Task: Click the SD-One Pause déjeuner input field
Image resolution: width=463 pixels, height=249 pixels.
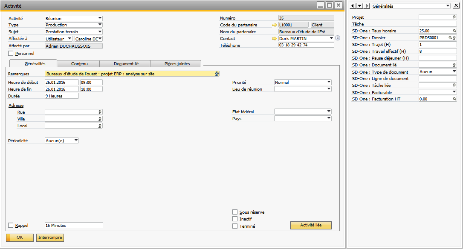Action: pos(437,58)
